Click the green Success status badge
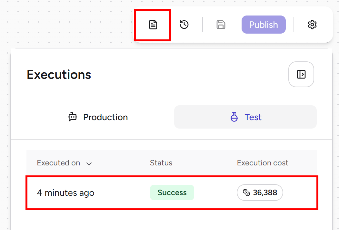Viewport: 339px width, 230px height. tap(172, 193)
